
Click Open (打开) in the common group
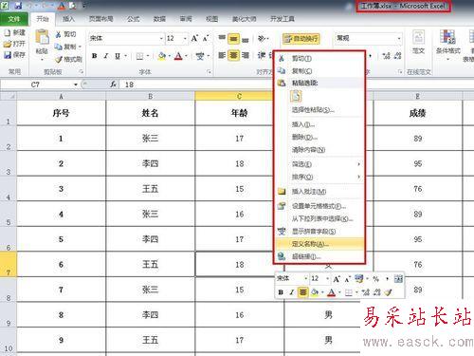pos(15,44)
